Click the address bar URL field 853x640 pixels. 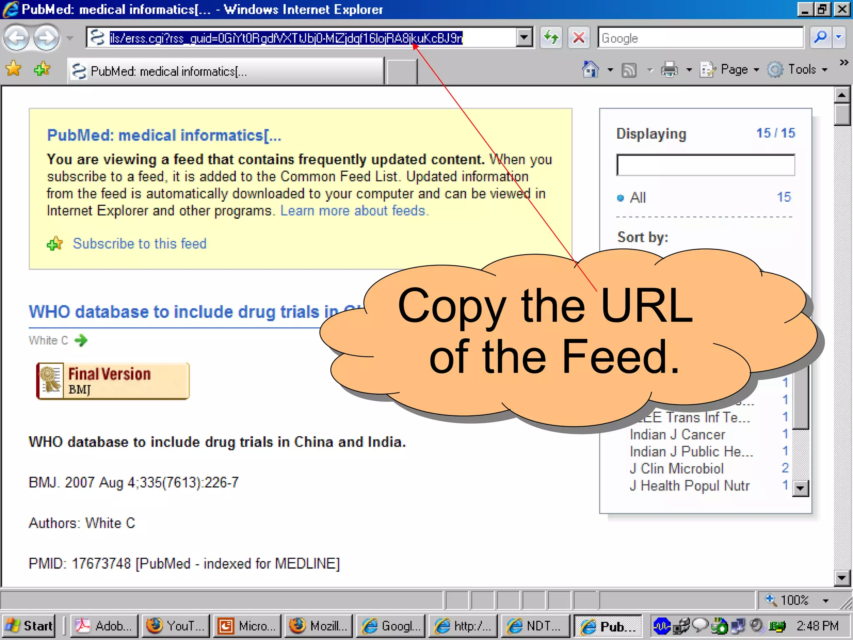click(x=302, y=38)
